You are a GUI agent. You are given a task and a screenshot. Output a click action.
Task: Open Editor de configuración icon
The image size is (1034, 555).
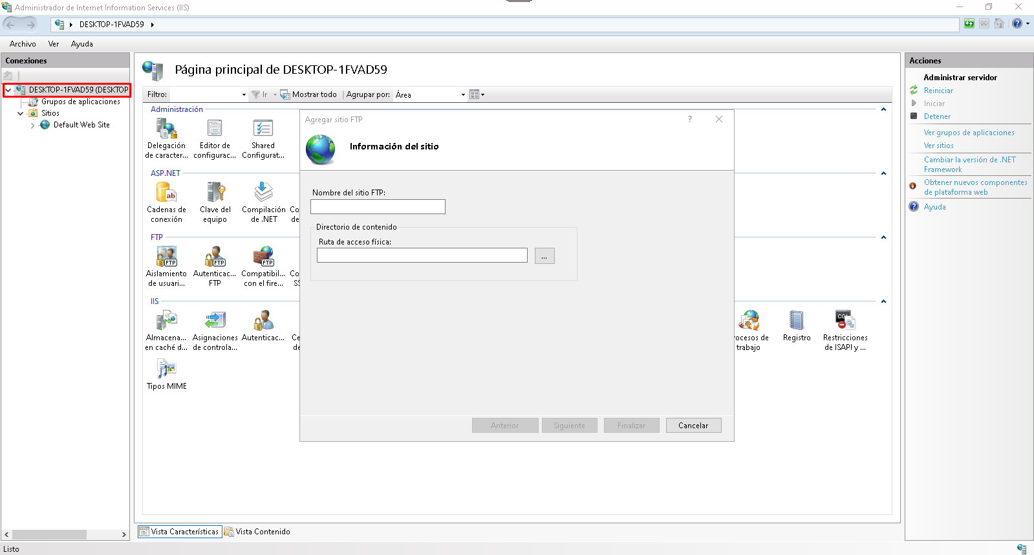[x=215, y=129]
